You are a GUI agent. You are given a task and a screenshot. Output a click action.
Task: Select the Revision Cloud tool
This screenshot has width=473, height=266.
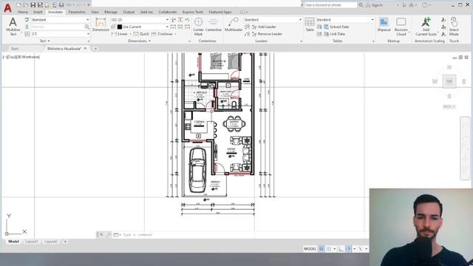[401, 27]
